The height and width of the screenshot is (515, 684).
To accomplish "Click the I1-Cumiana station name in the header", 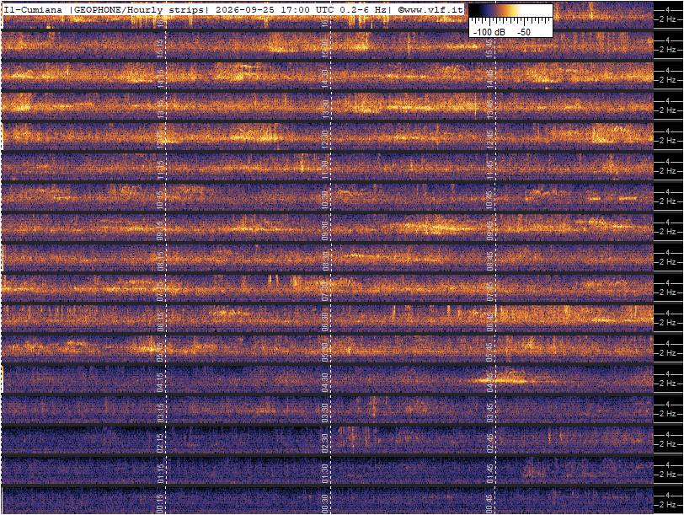I will 35,9.
